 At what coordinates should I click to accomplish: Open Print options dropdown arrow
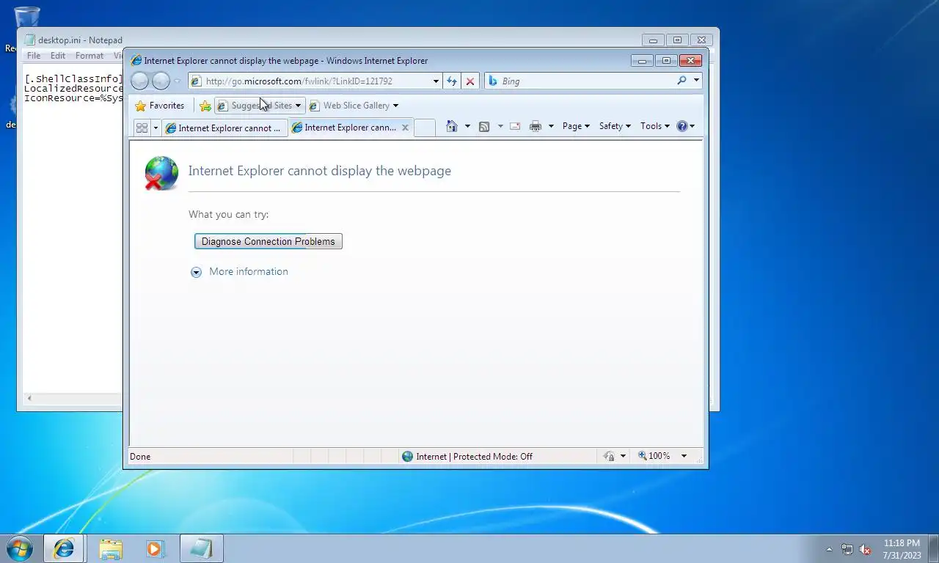551,126
